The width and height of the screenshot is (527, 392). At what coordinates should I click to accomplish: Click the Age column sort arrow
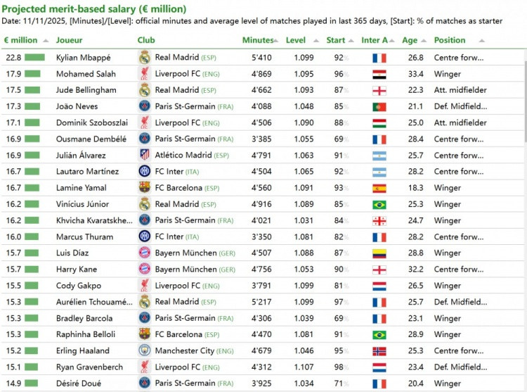pos(423,41)
